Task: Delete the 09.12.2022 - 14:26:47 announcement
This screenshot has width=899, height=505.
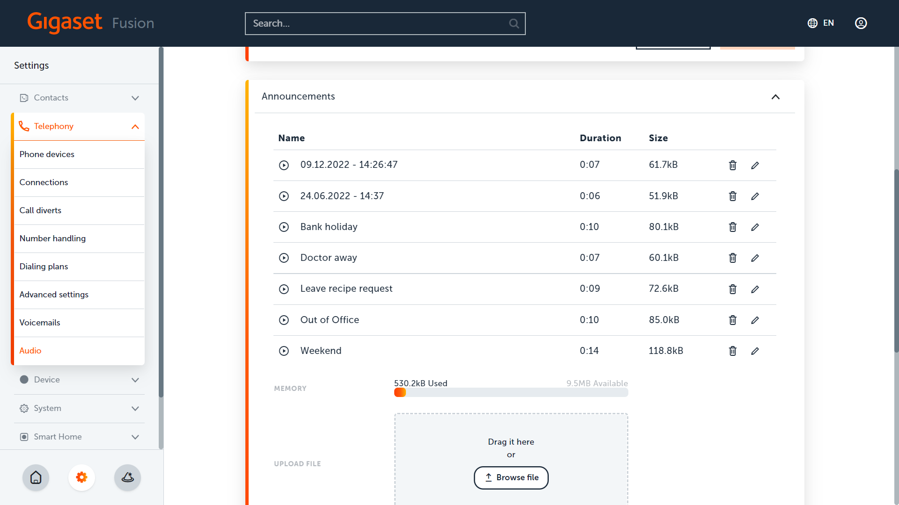Action: point(733,165)
